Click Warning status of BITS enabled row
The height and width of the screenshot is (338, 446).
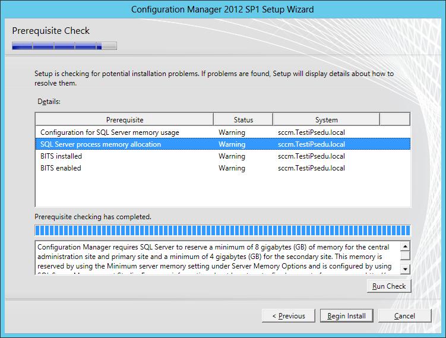232,168
